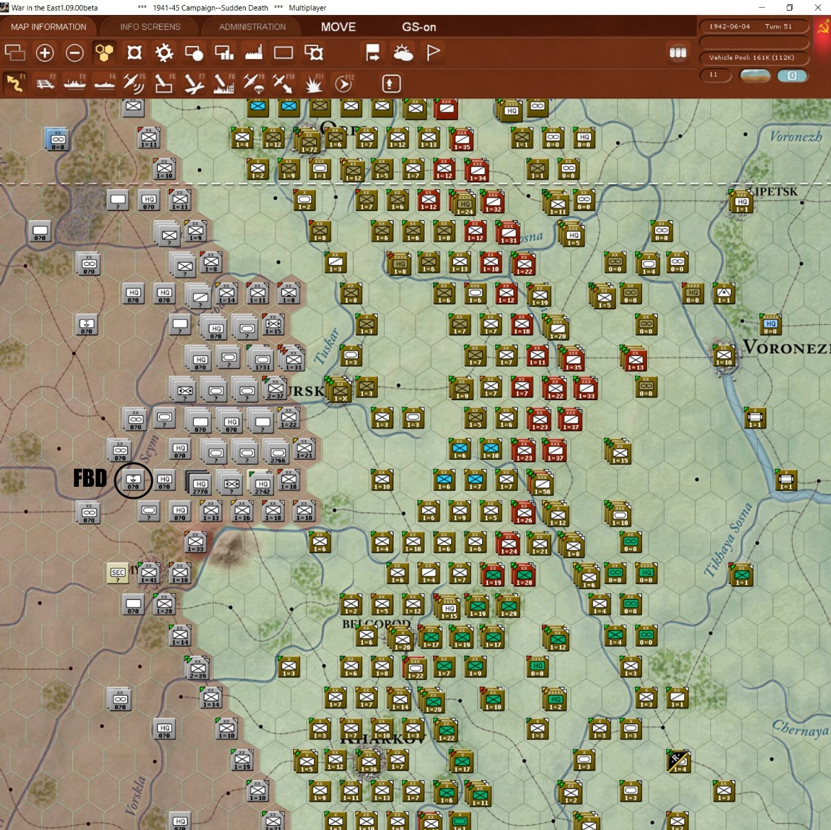Click the Vehicle Pool 161K readout
Image resolution: width=831 pixels, height=830 pixels.
click(x=753, y=58)
